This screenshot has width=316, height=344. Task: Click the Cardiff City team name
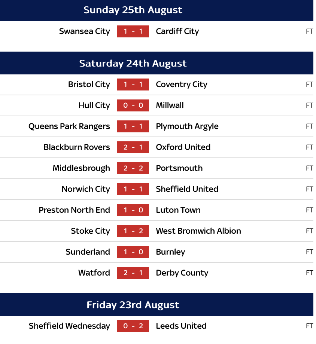[x=177, y=31]
